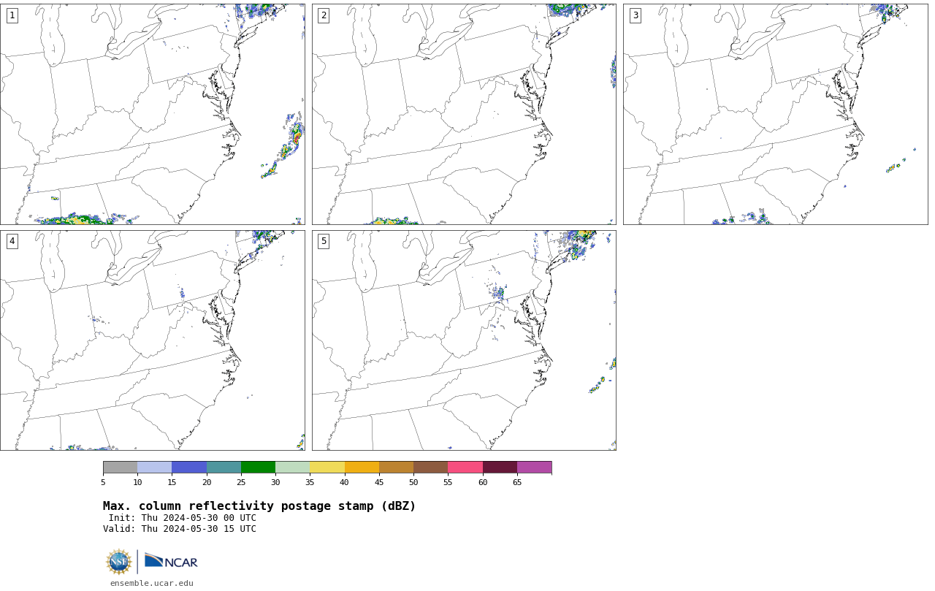Open ensemble member 3 reflectivity map
This screenshot has width=935, height=591.
pos(775,114)
